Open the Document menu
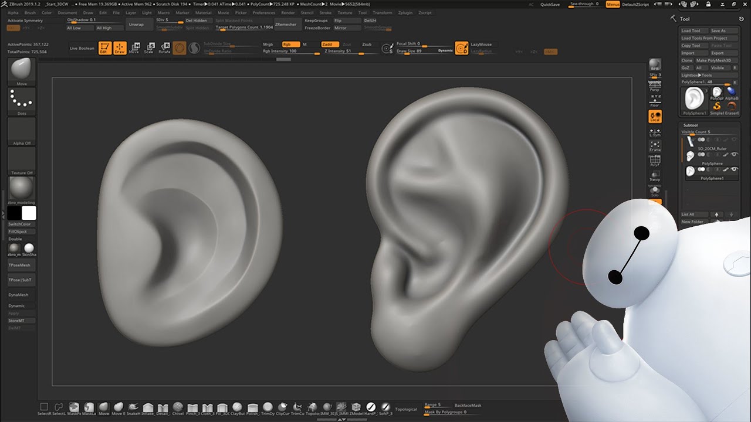The image size is (751, 422). tap(67, 12)
